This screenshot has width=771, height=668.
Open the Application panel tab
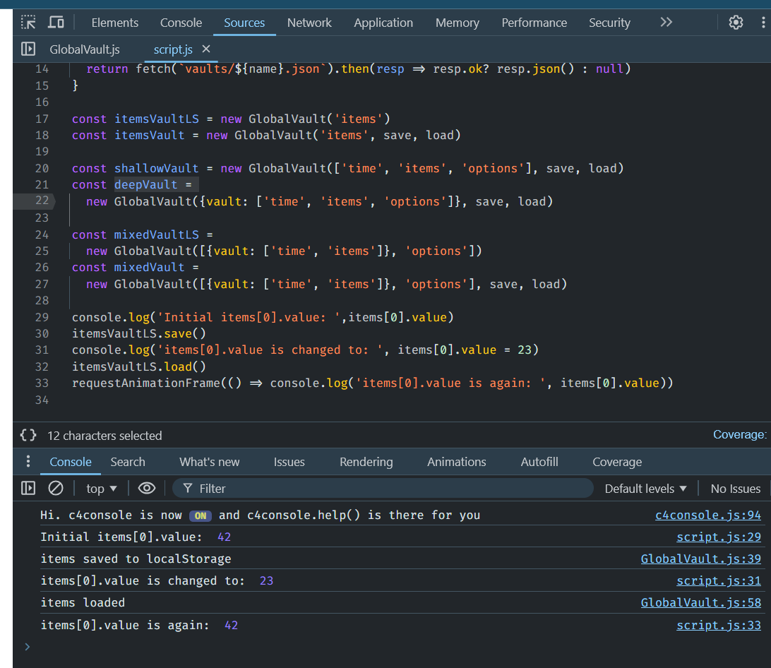383,23
